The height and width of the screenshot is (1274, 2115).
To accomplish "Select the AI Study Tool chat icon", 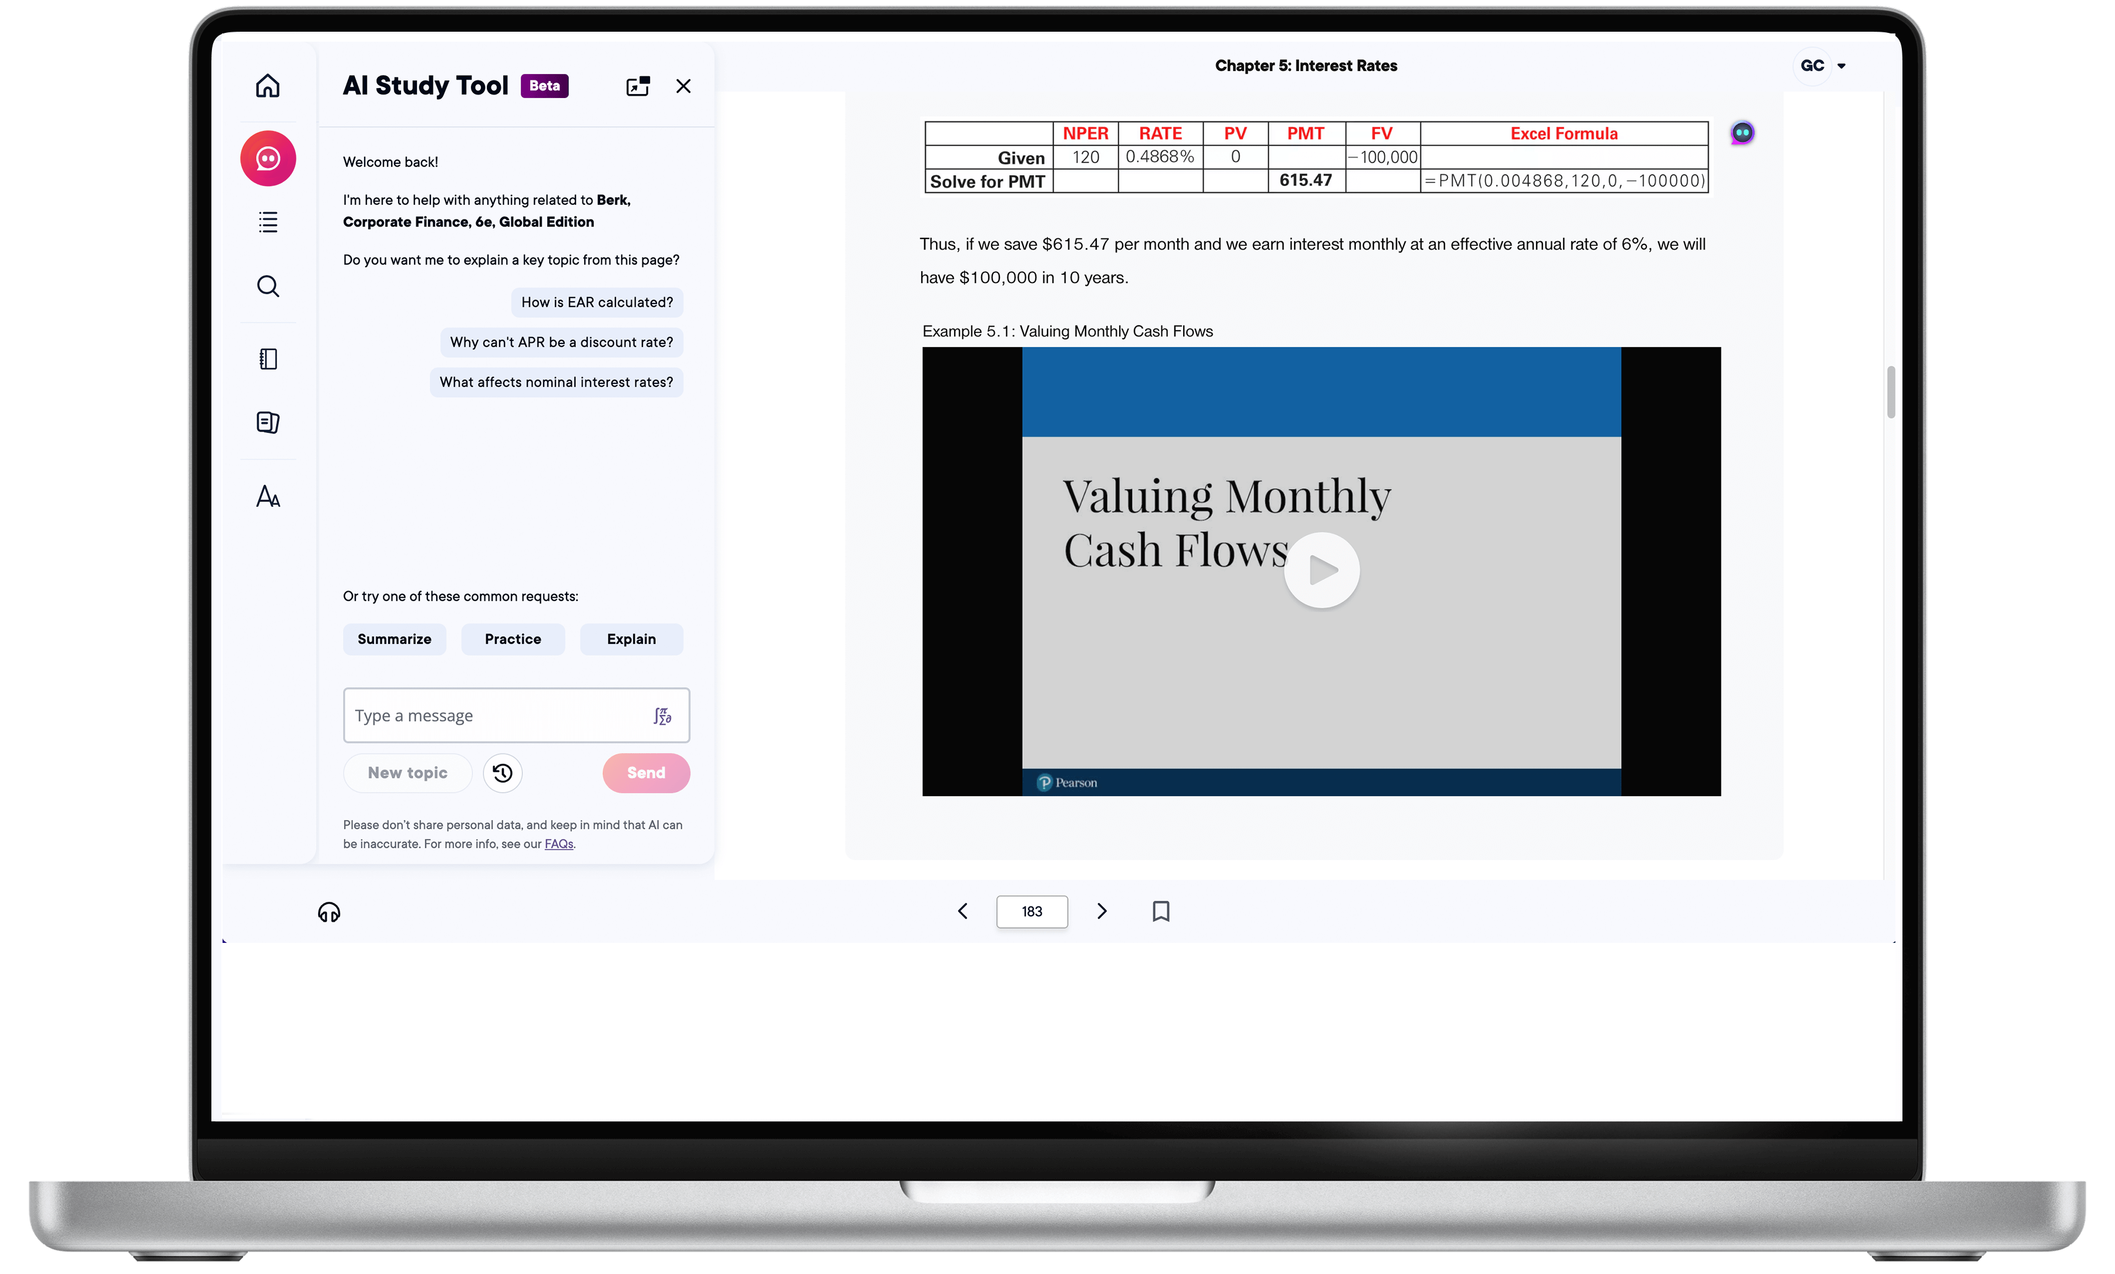I will point(268,159).
